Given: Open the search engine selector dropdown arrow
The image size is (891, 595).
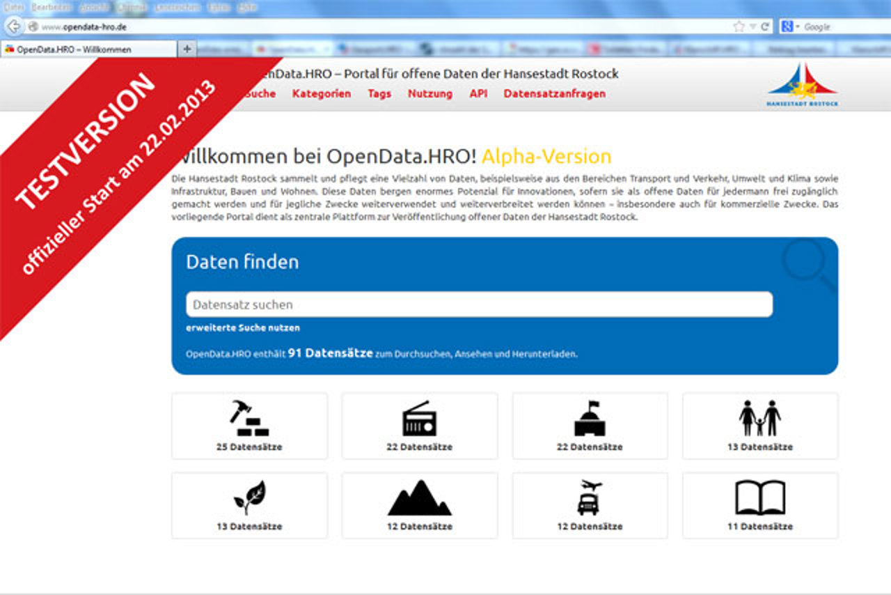Looking at the screenshot, I should [x=798, y=26].
